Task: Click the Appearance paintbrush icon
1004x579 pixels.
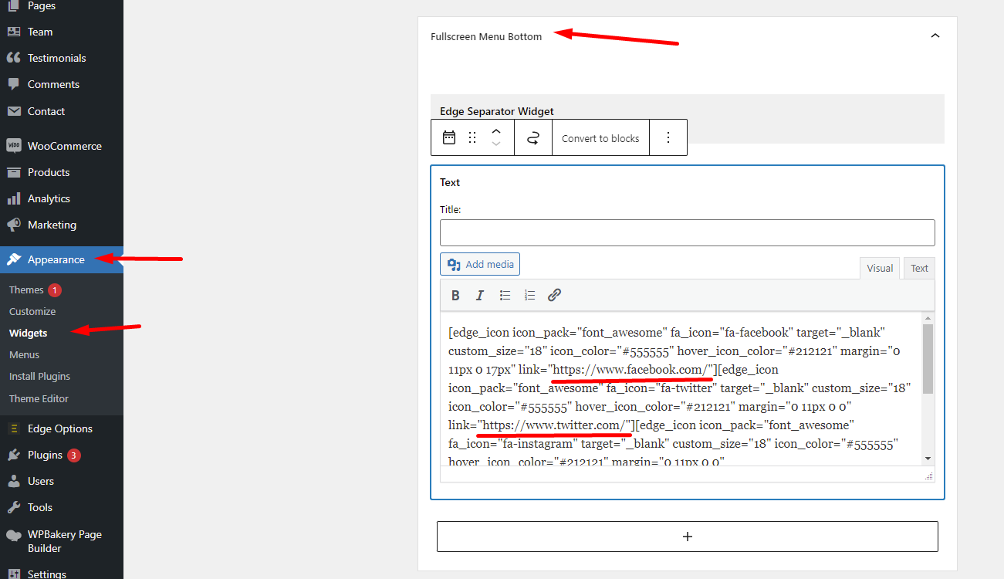Action: (14, 259)
